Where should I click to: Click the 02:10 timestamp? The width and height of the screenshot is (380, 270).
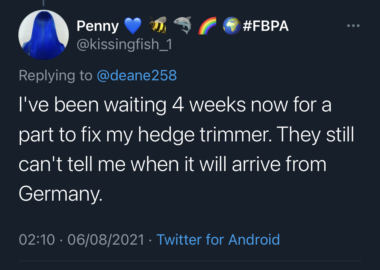37,239
